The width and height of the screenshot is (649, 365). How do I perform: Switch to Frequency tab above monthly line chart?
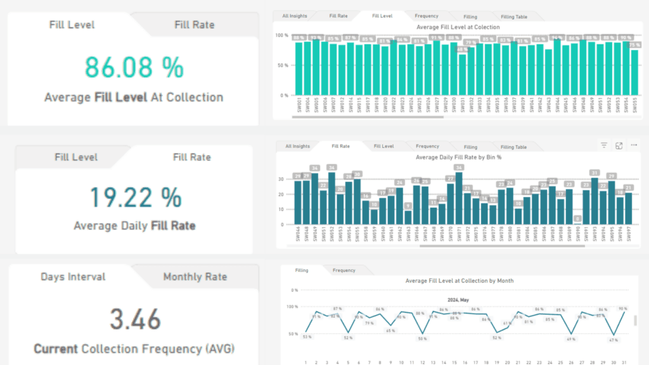[344, 271]
